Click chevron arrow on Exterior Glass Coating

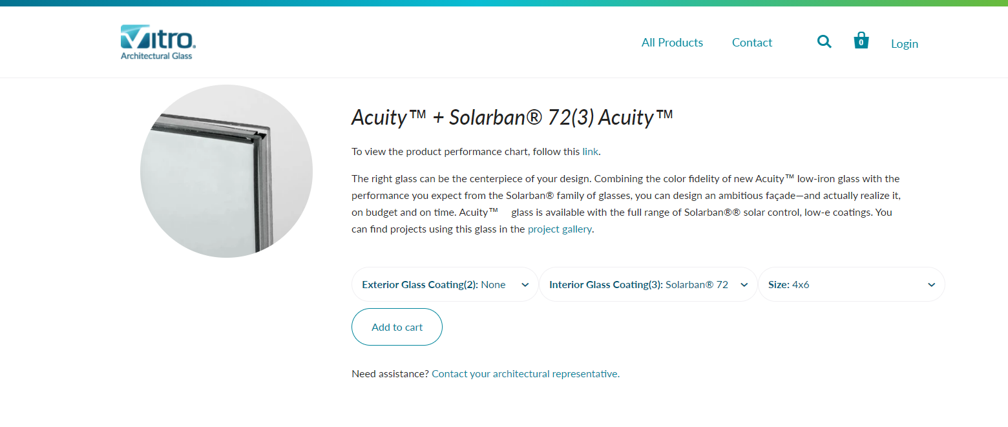pyautogui.click(x=525, y=285)
